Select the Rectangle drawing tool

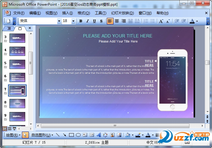tap(71, 135)
